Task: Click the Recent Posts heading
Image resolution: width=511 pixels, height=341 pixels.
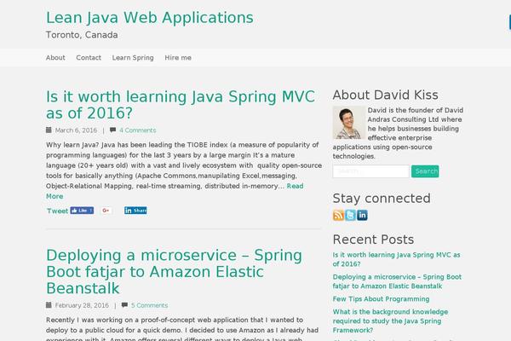Action: pyautogui.click(x=373, y=240)
